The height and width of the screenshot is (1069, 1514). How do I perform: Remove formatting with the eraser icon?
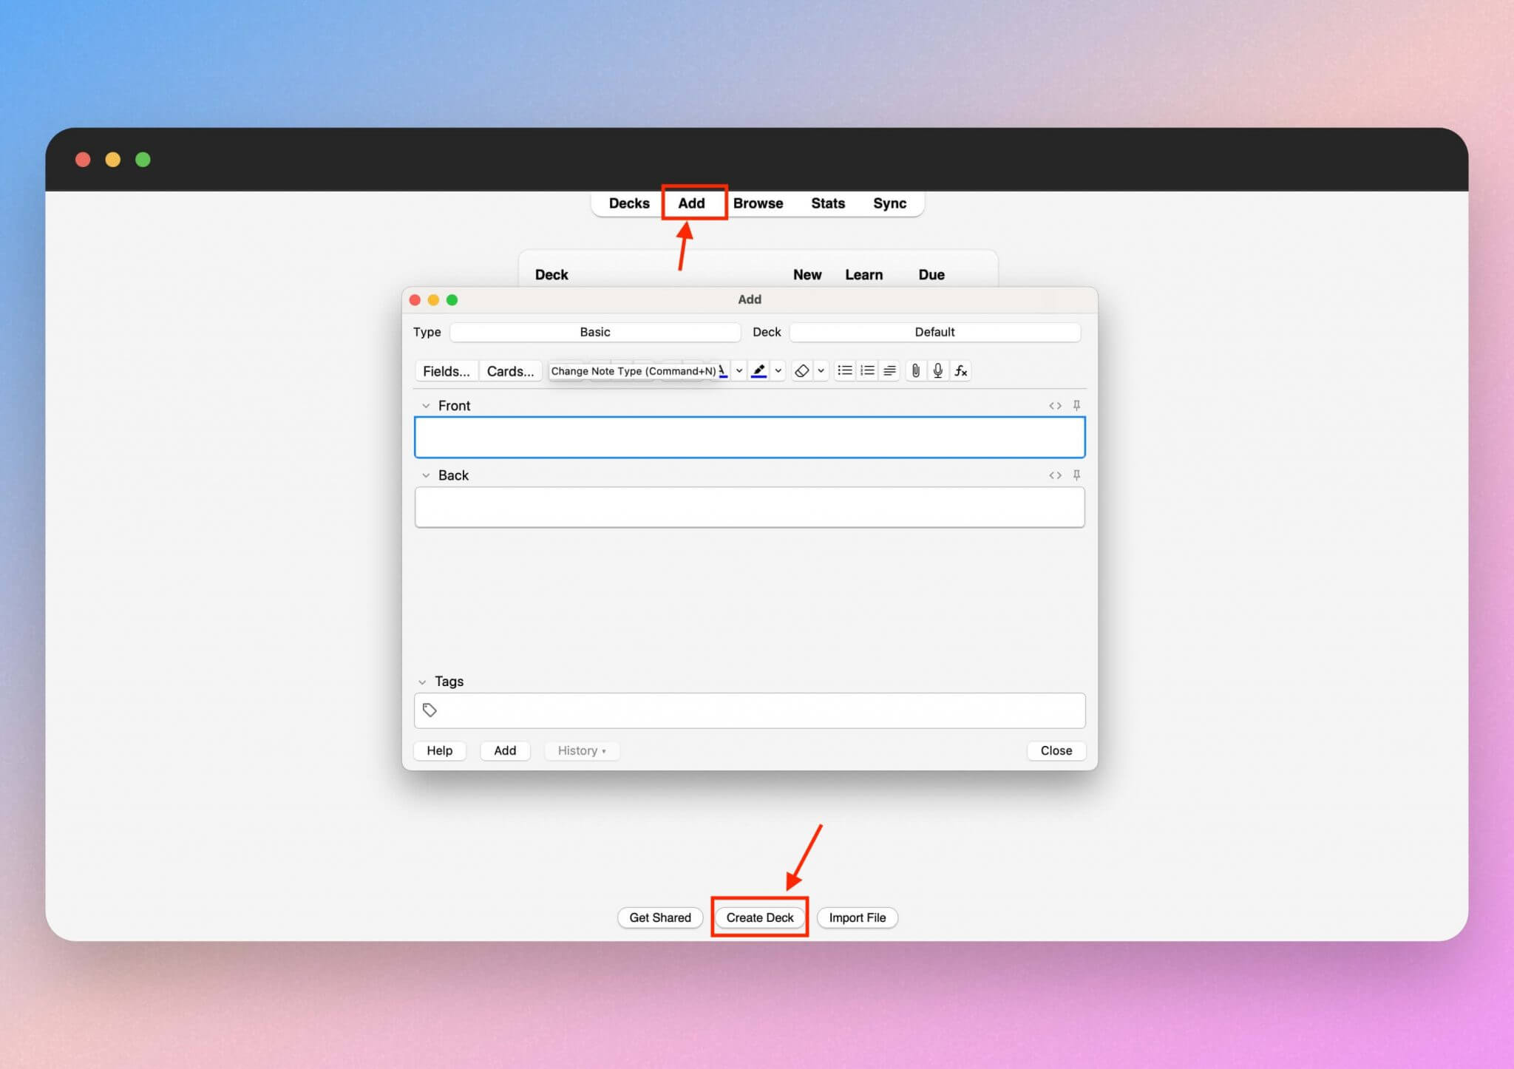(x=803, y=371)
